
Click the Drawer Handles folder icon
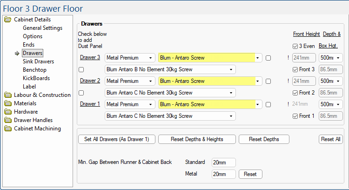tap(7, 120)
